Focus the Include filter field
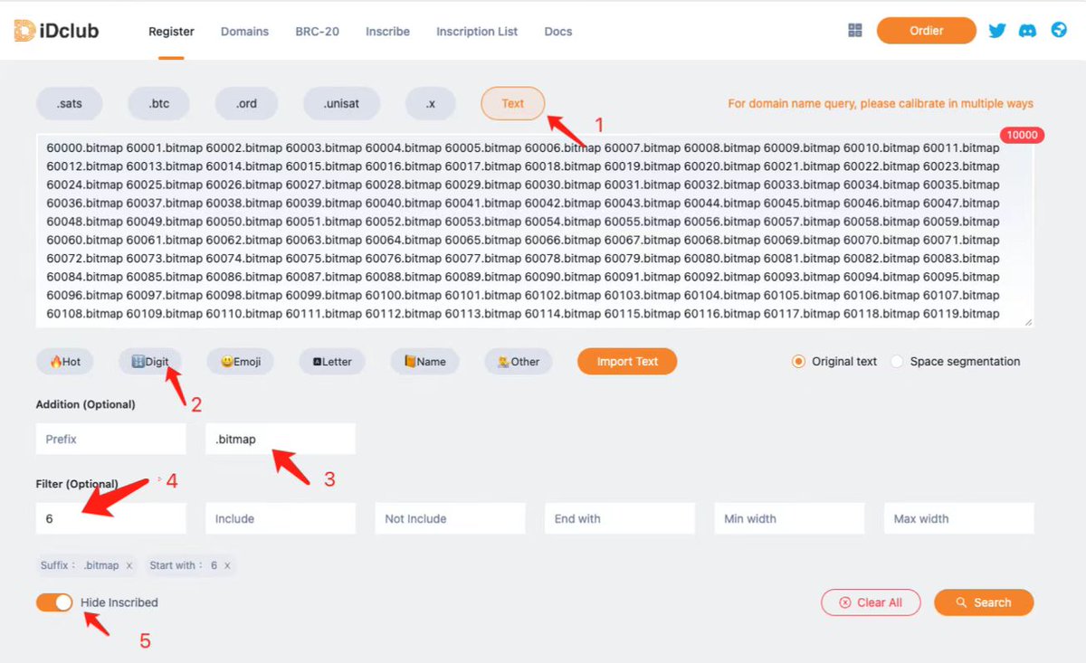The width and height of the screenshot is (1086, 663). coord(281,518)
